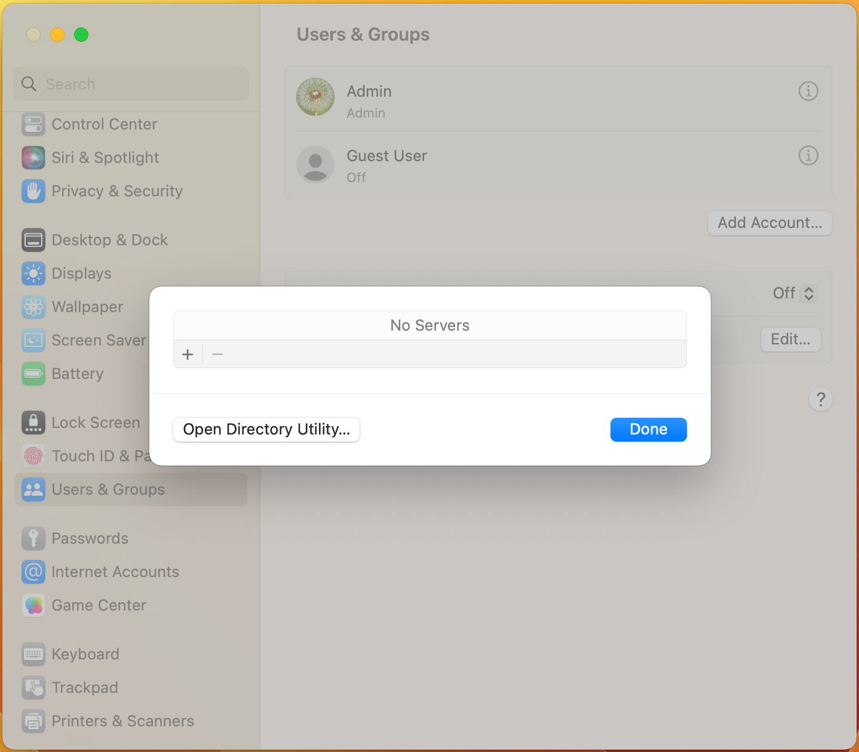Click the Game Center bubbles icon
This screenshot has width=859, height=752.
[x=33, y=605]
